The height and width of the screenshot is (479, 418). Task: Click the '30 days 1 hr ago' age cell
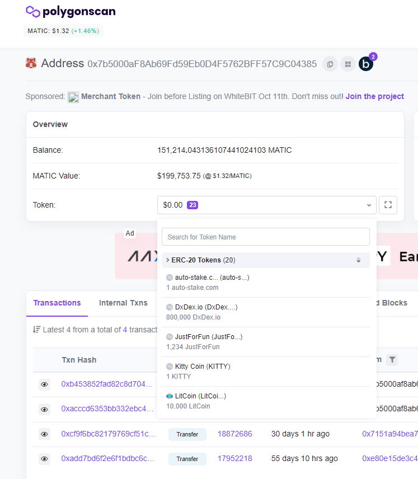click(x=300, y=434)
